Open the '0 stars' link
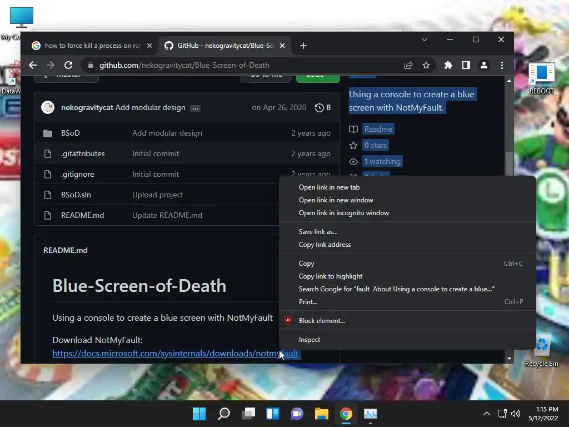The width and height of the screenshot is (569, 427). pos(376,145)
